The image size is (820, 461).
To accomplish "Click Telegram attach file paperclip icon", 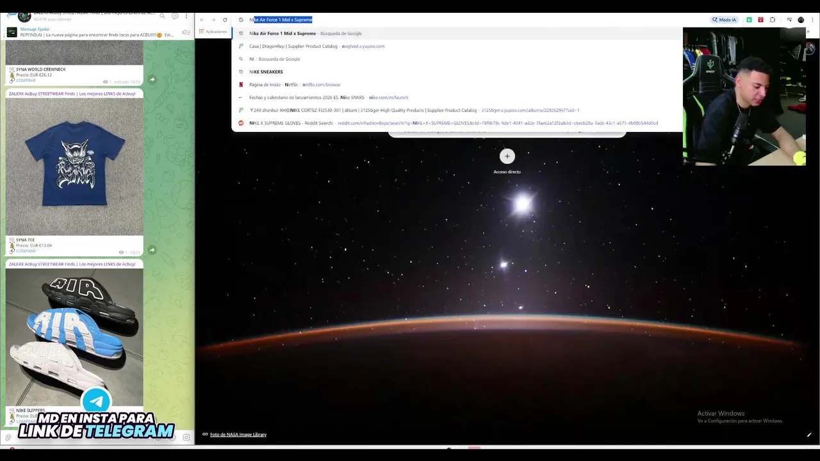I will (x=8, y=437).
